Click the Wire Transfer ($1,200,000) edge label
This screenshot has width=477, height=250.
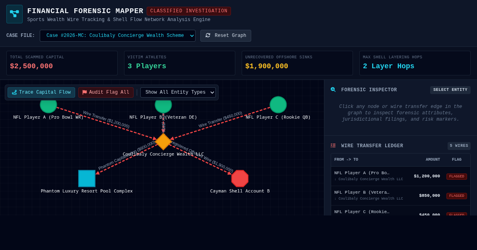click(x=106, y=119)
